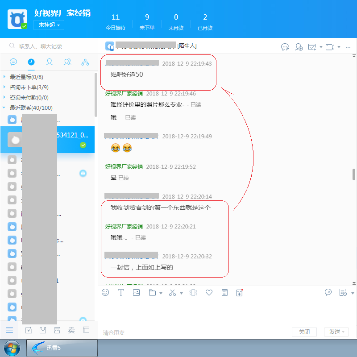Viewport: 357px width, 357px height.
Task: Switch to the recent contacts clock tab
Action: click(31, 62)
